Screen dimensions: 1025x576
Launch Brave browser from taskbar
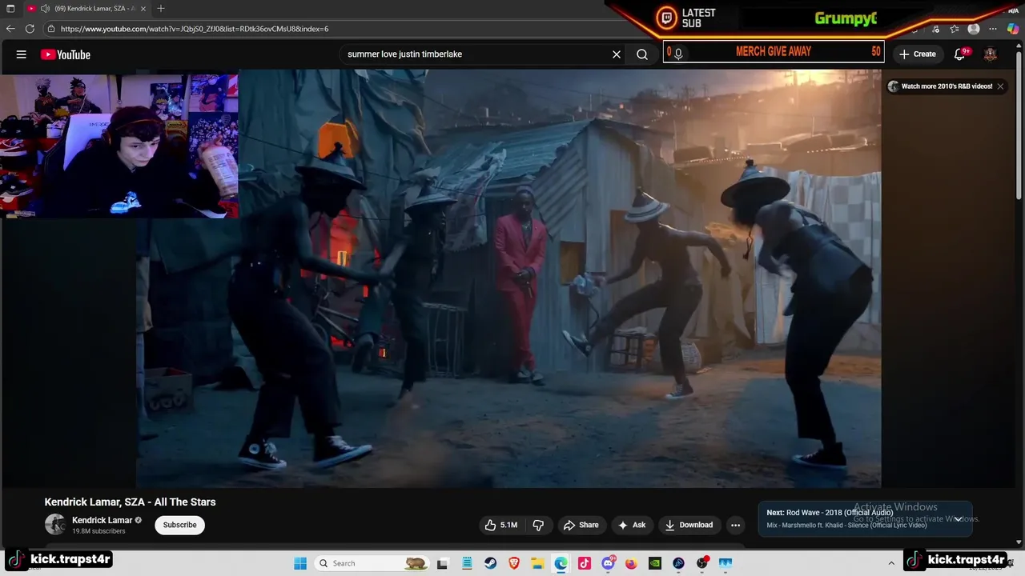[514, 563]
